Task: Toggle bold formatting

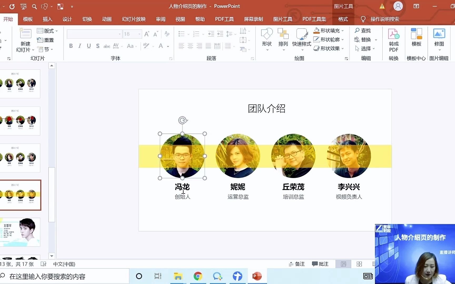Action: [71, 46]
